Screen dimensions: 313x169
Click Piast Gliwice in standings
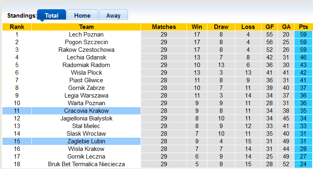tap(86, 80)
